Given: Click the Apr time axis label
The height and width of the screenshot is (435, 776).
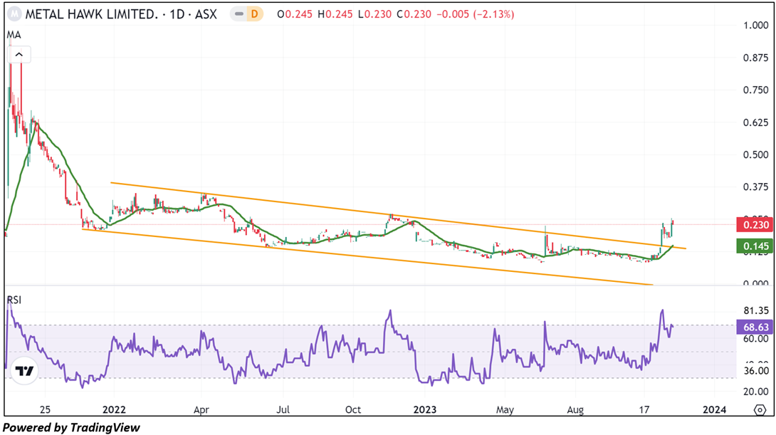Looking at the screenshot, I should 201,410.
